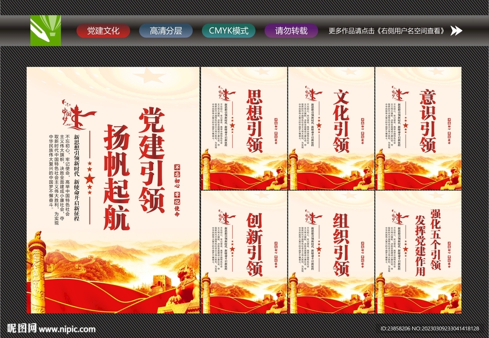Open the 强化五个引领 发挥党建作用 poster
The width and height of the screenshot is (489, 338).
[x=418, y=252]
